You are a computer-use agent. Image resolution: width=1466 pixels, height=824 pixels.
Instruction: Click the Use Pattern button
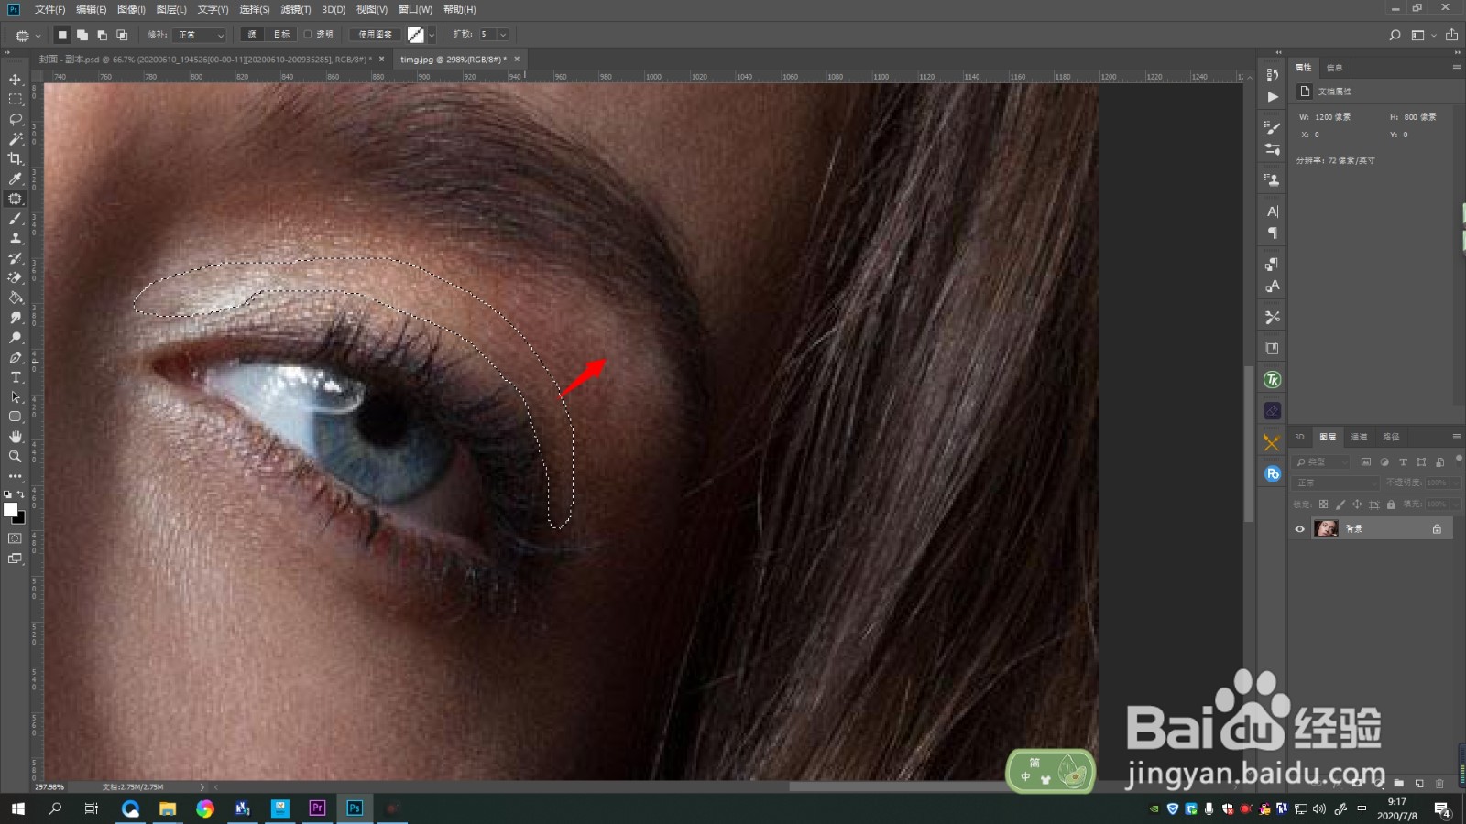[x=376, y=35]
